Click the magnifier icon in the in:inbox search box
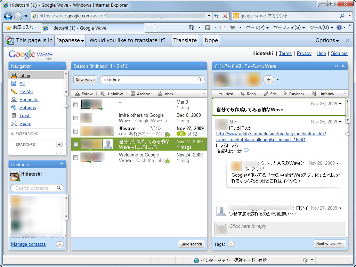 200,80
